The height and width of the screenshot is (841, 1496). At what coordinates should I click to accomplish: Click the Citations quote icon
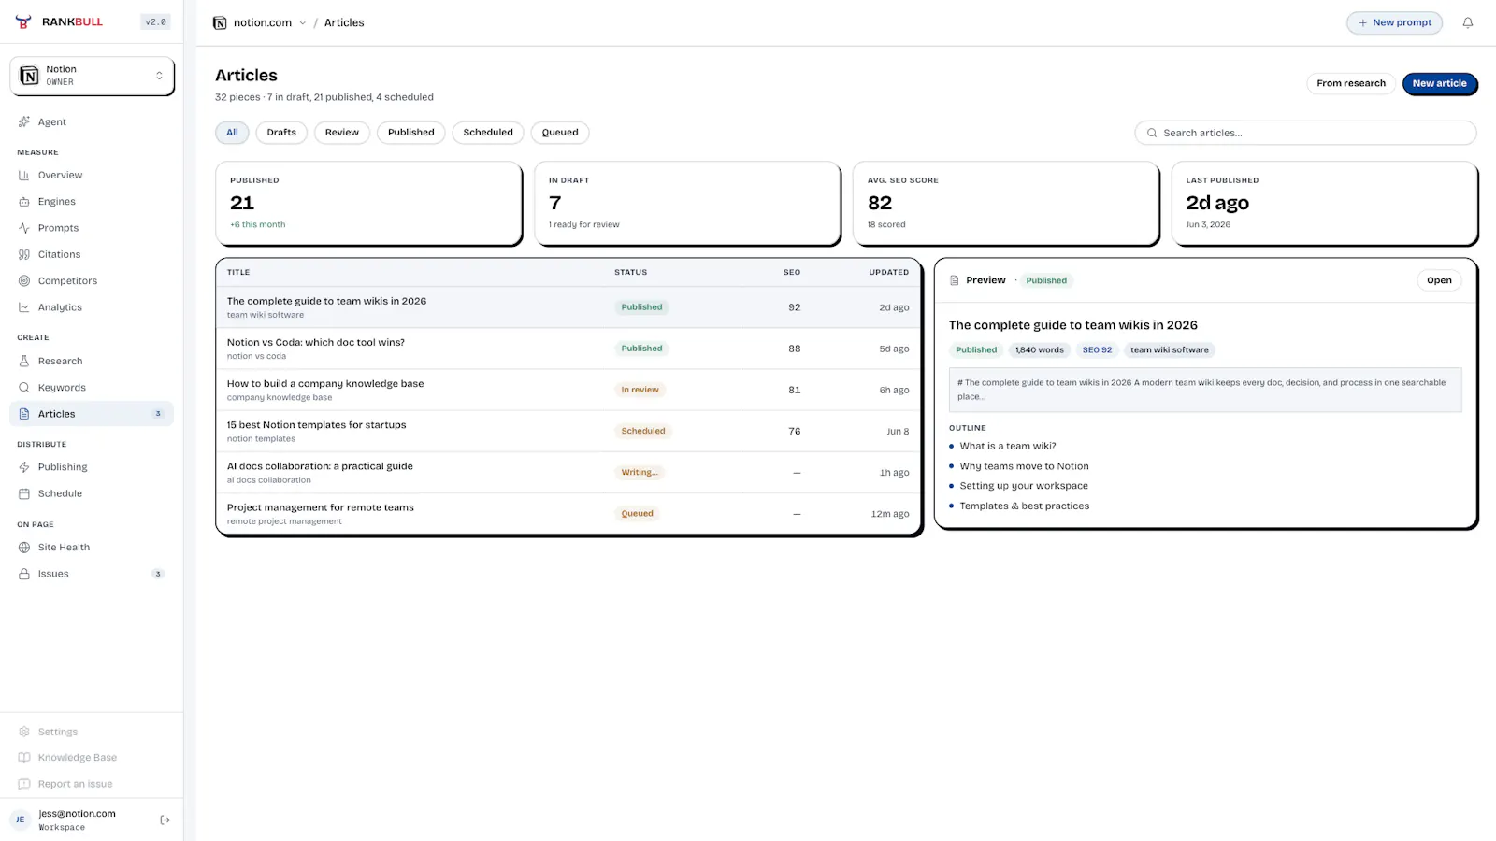(24, 254)
